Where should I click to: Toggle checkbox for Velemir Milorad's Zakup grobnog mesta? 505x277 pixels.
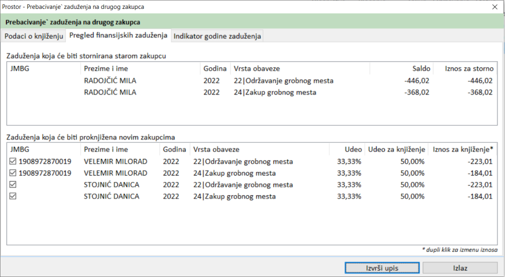[x=13, y=173]
